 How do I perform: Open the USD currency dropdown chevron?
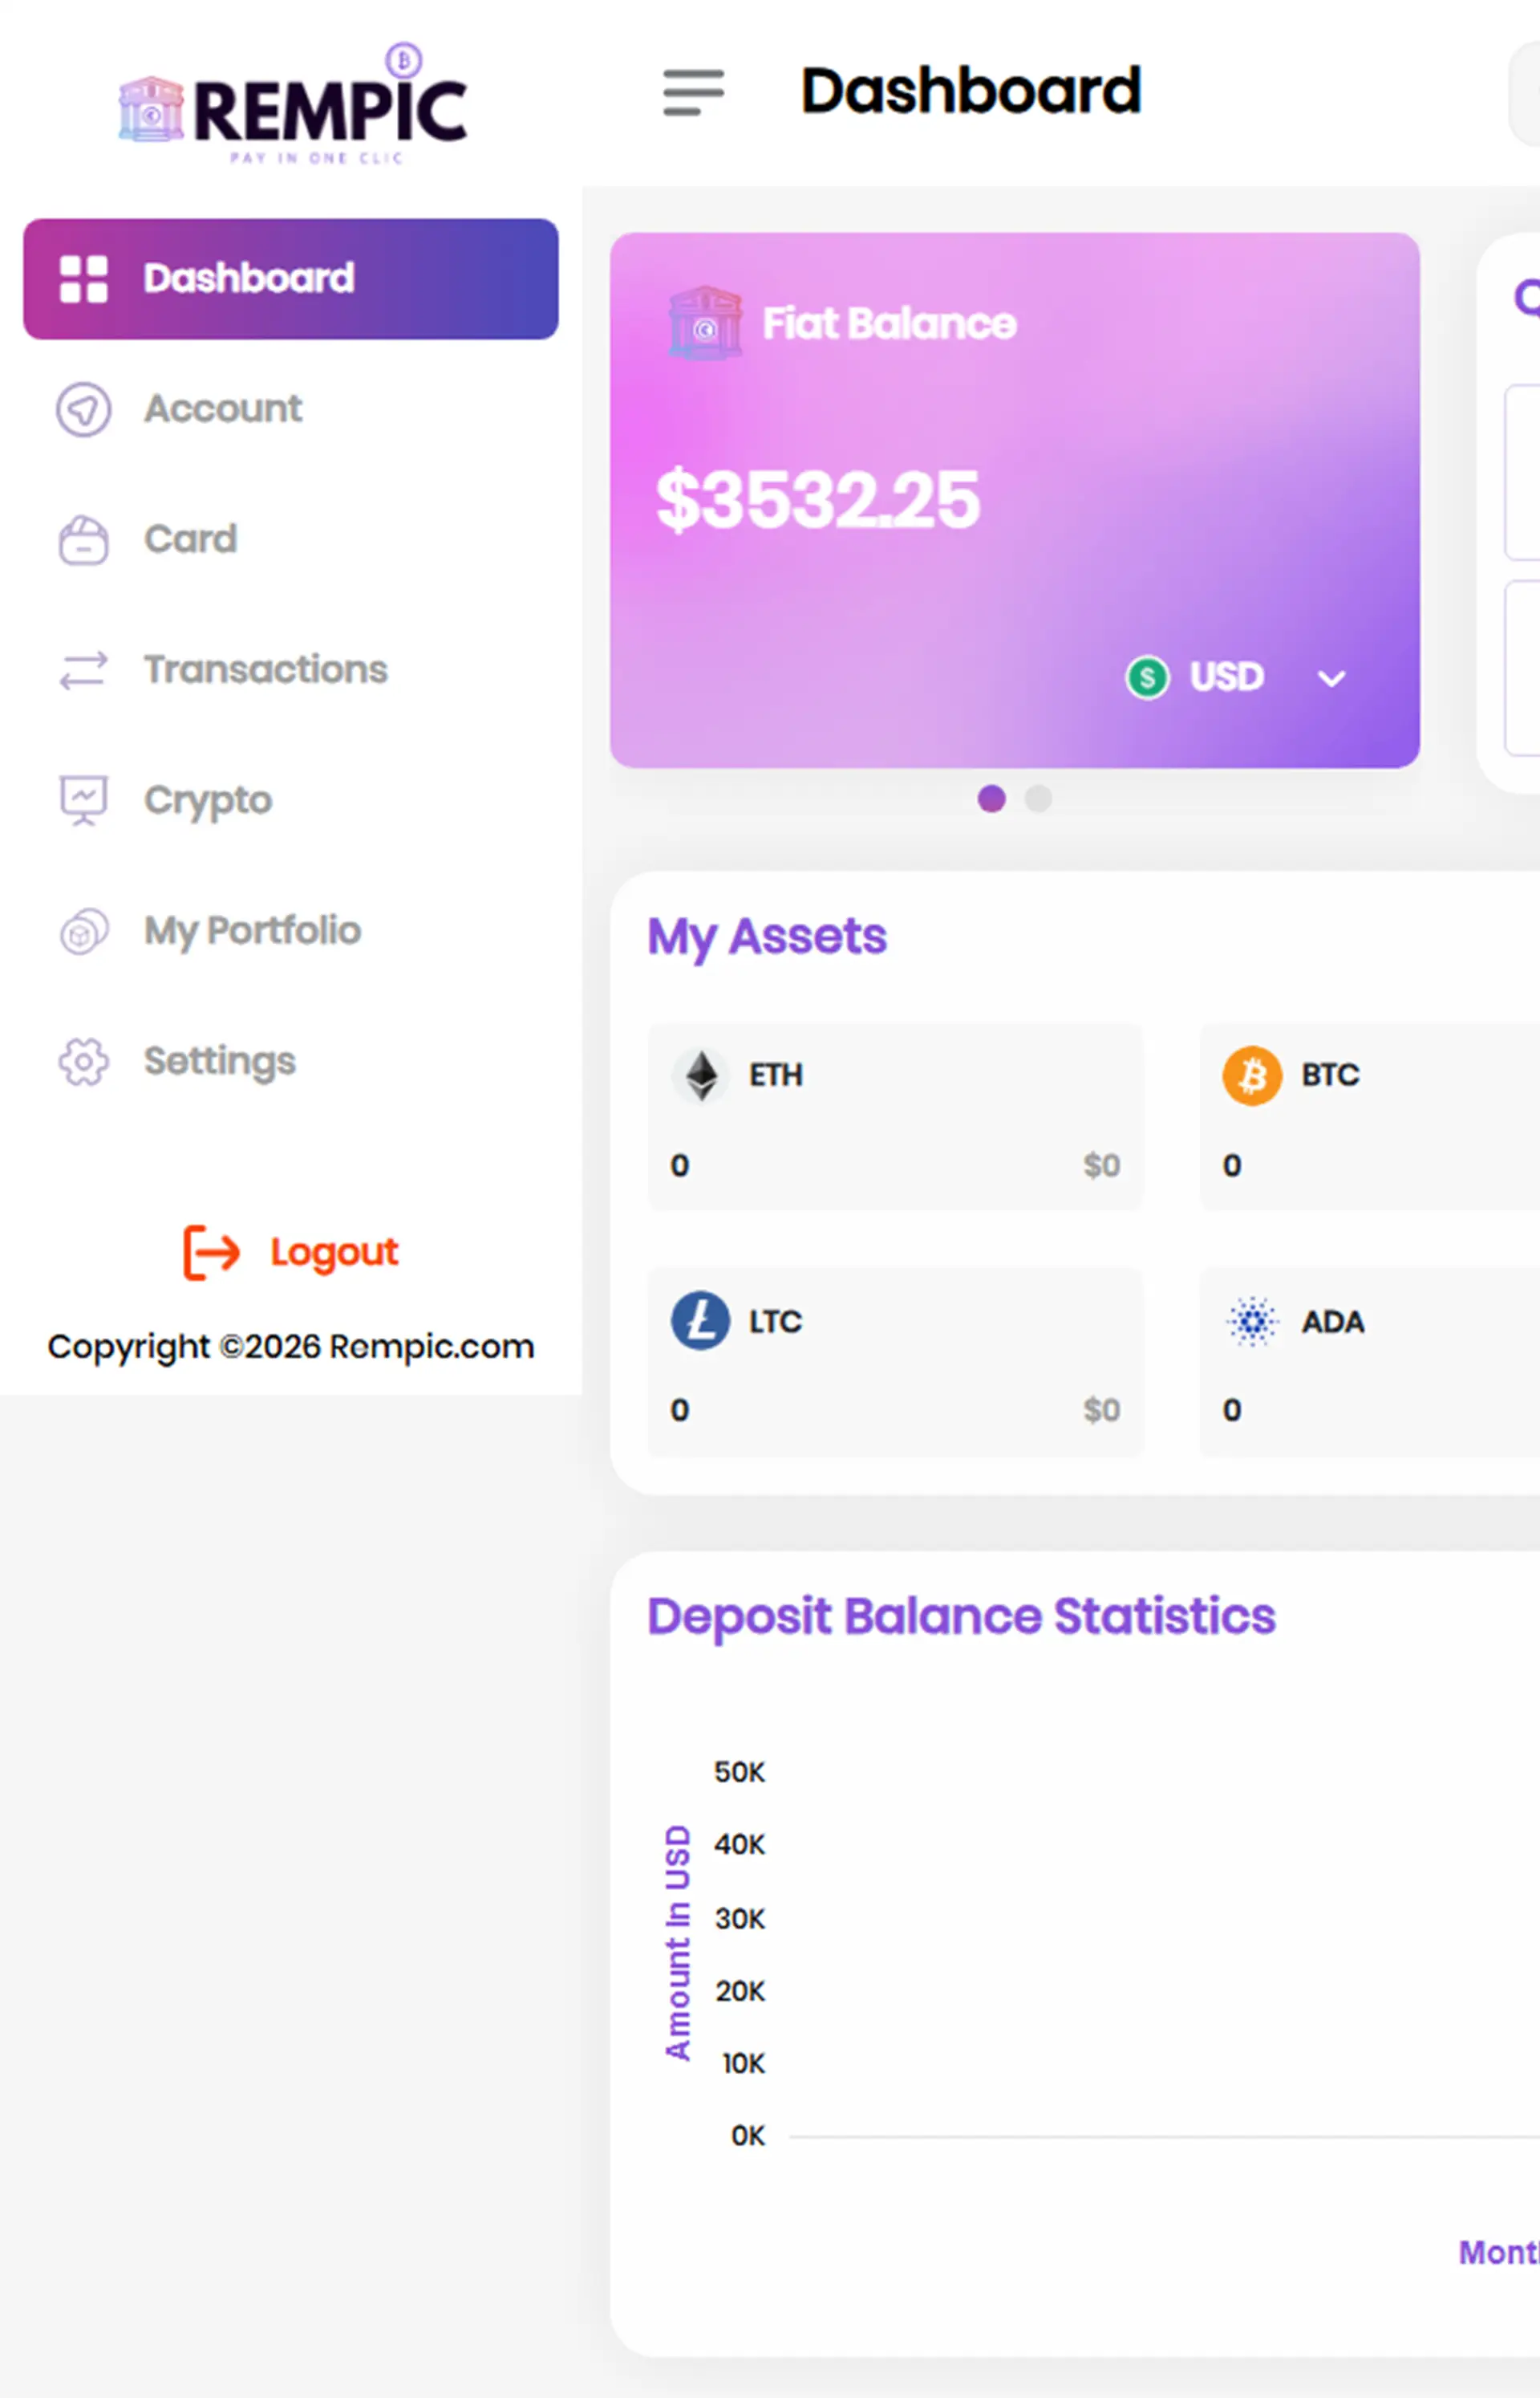point(1331,679)
